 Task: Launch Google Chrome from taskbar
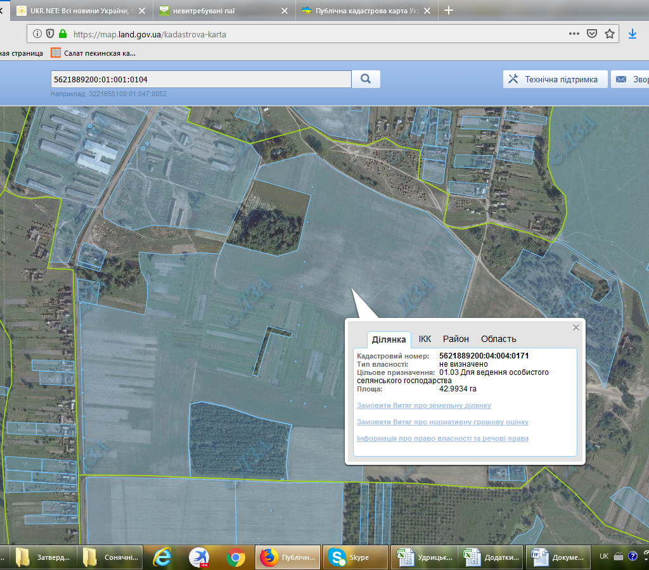tap(236, 557)
